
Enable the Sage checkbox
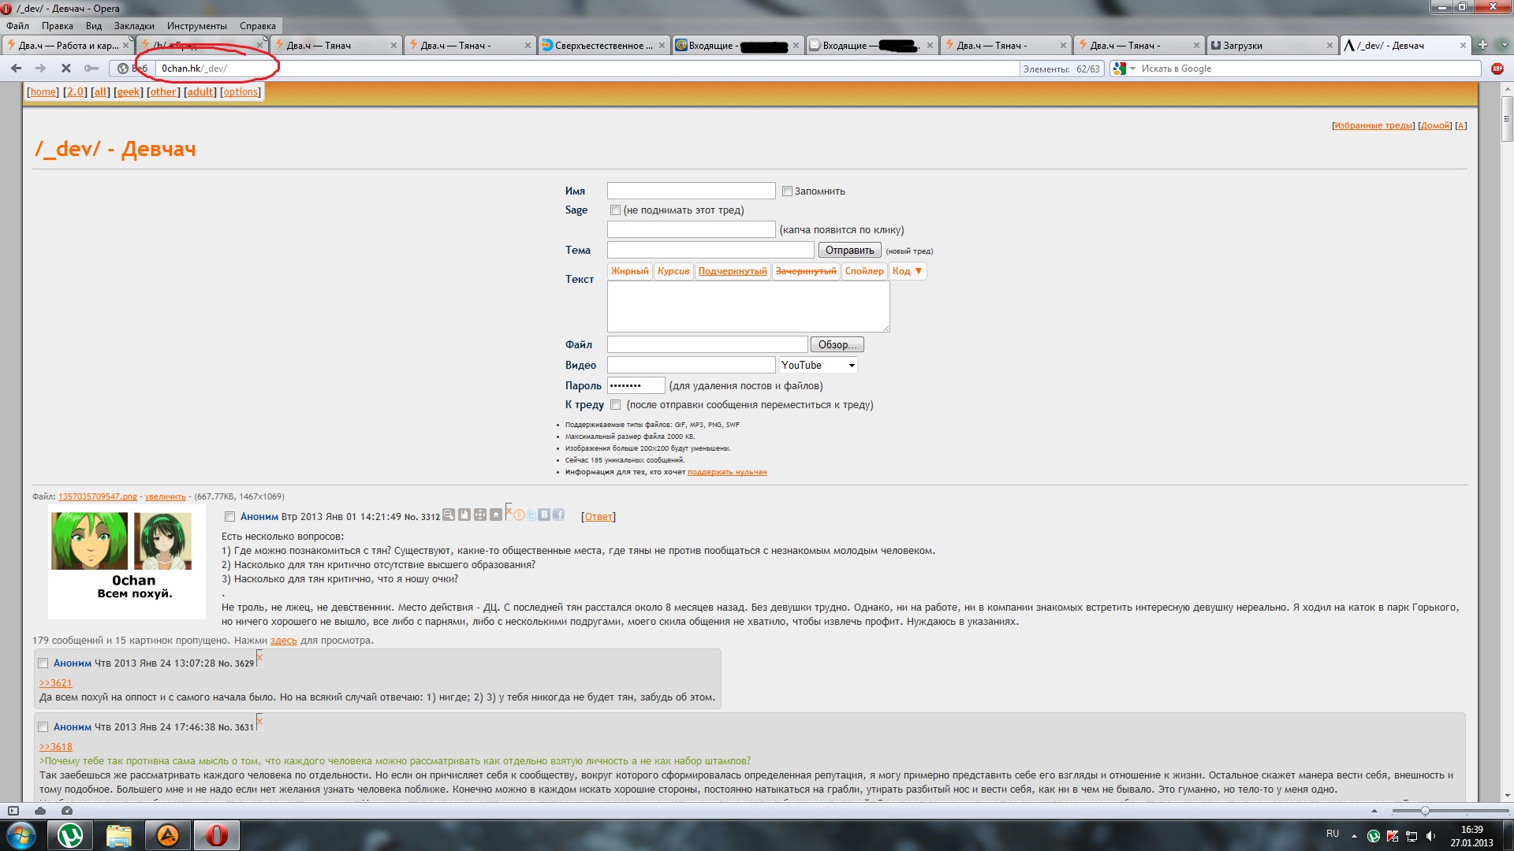[x=615, y=210]
